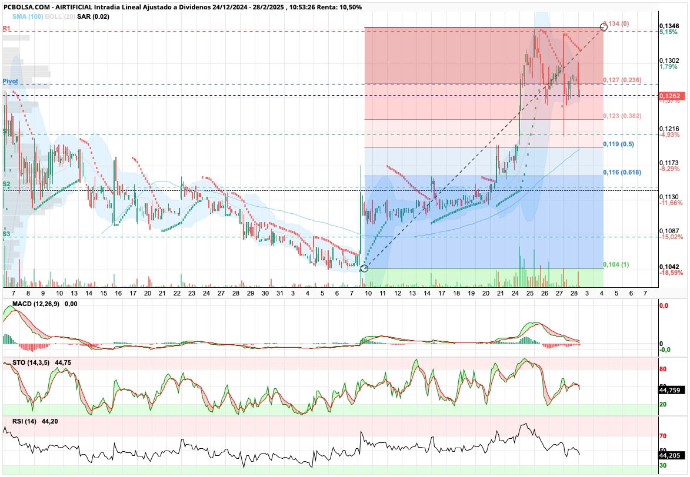Click the Fibonacci 0,116 (0.618) label
The height and width of the screenshot is (477, 690).
tap(622, 172)
